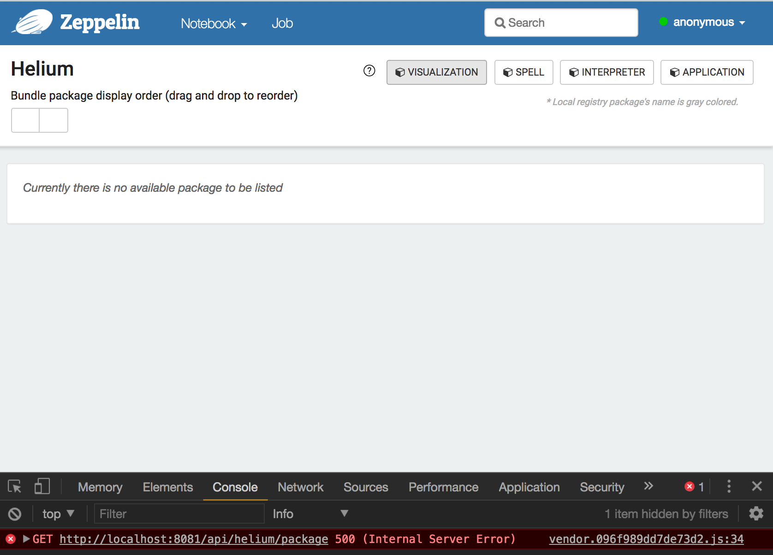Open the top context dropdown
The image size is (773, 555).
point(58,514)
